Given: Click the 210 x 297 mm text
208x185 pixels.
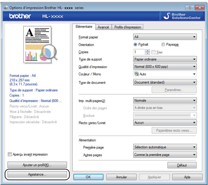Looking at the screenshot, I should tap(20, 80).
